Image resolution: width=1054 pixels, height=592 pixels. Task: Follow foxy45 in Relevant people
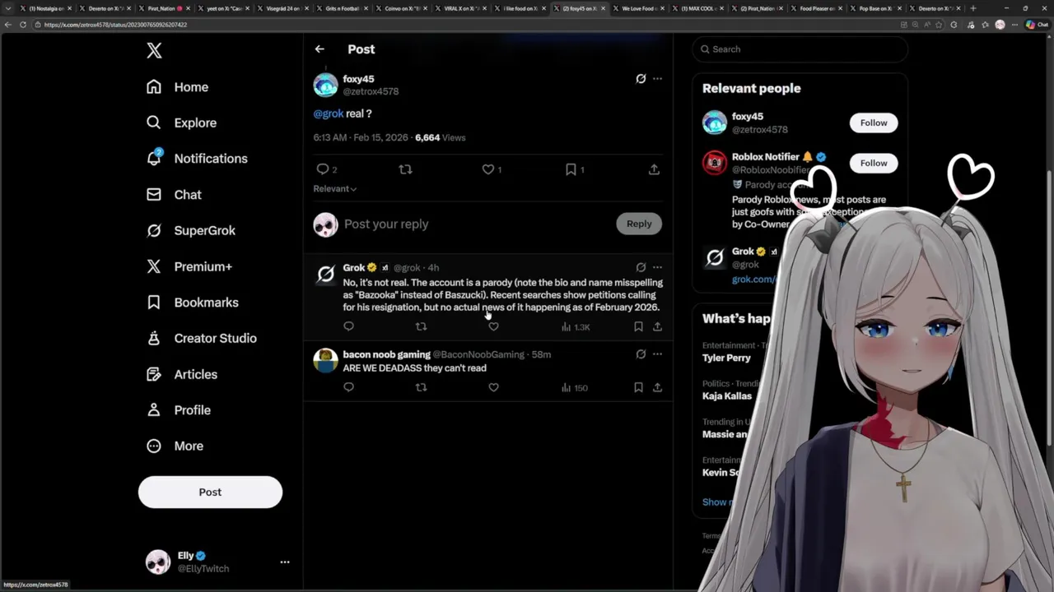coord(874,123)
